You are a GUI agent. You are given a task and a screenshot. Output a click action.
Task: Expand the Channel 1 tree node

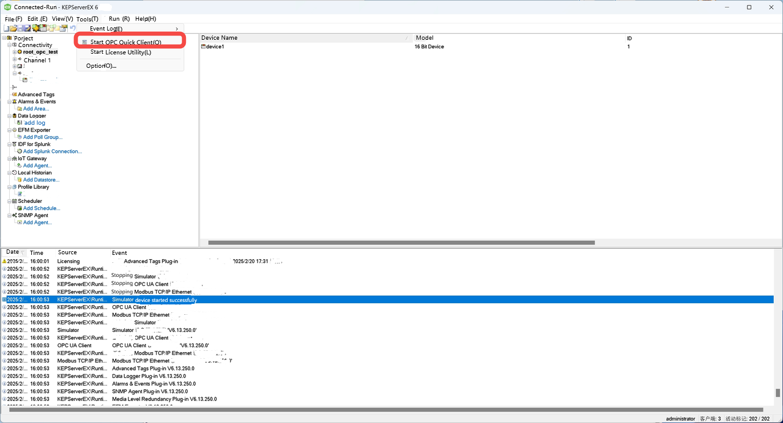point(14,60)
